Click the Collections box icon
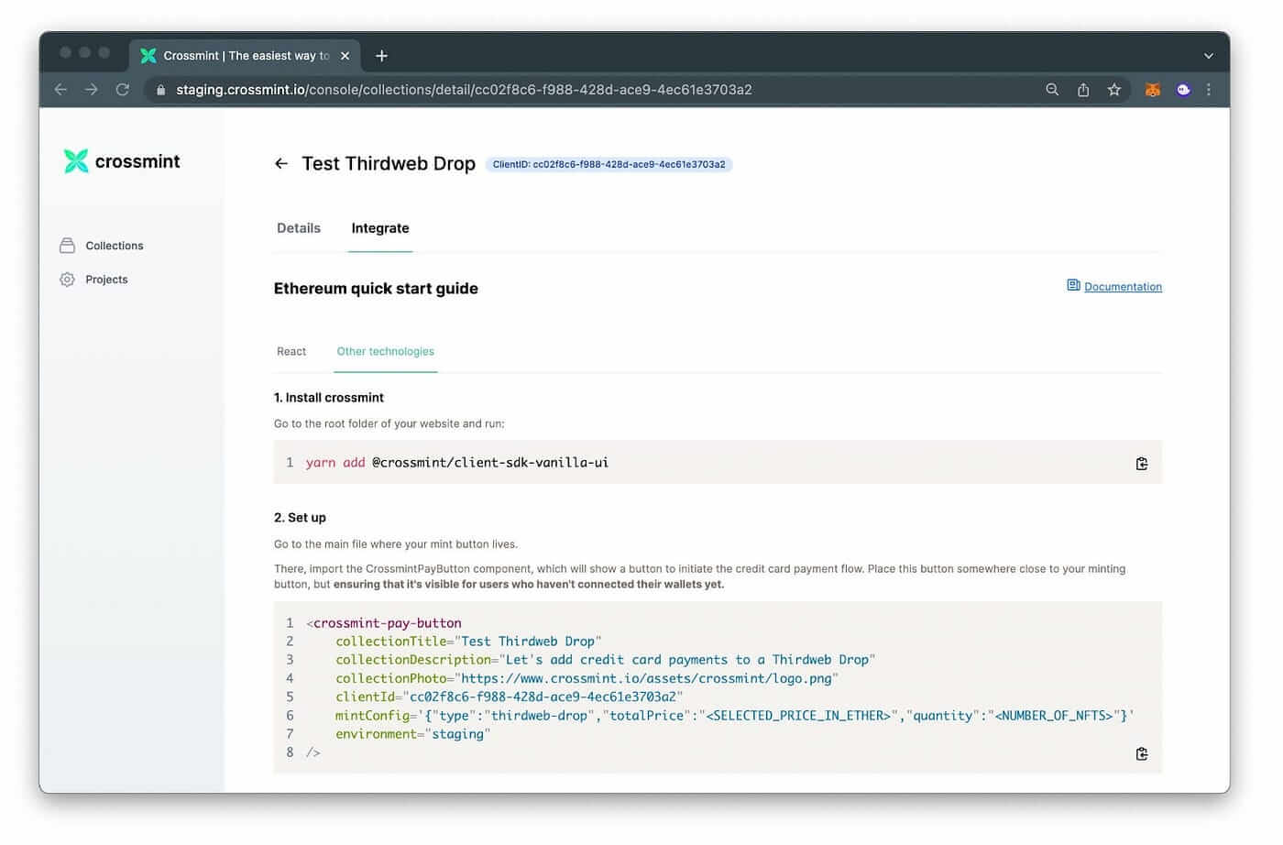Image resolution: width=1283 pixels, height=845 pixels. coord(67,246)
